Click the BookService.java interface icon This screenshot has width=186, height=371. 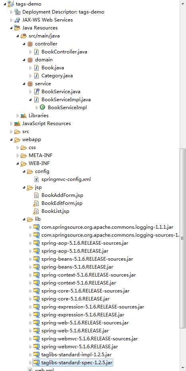[36, 92]
